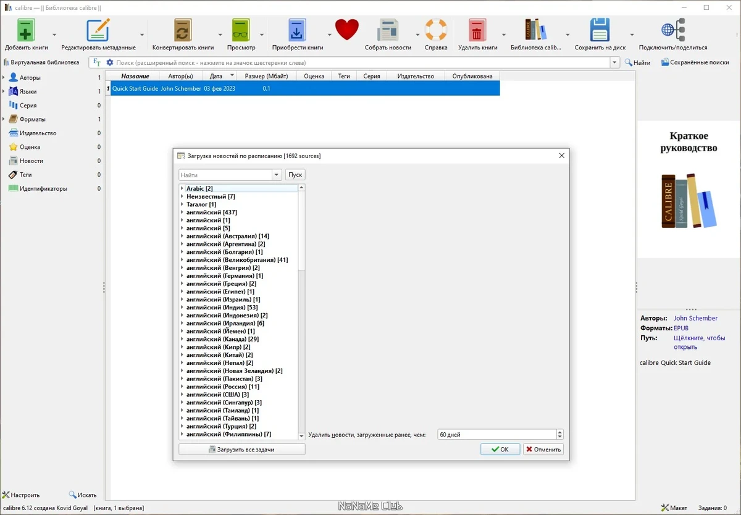The width and height of the screenshot is (741, 515).
Task: Sort by the Дата column header
Action: (220, 76)
